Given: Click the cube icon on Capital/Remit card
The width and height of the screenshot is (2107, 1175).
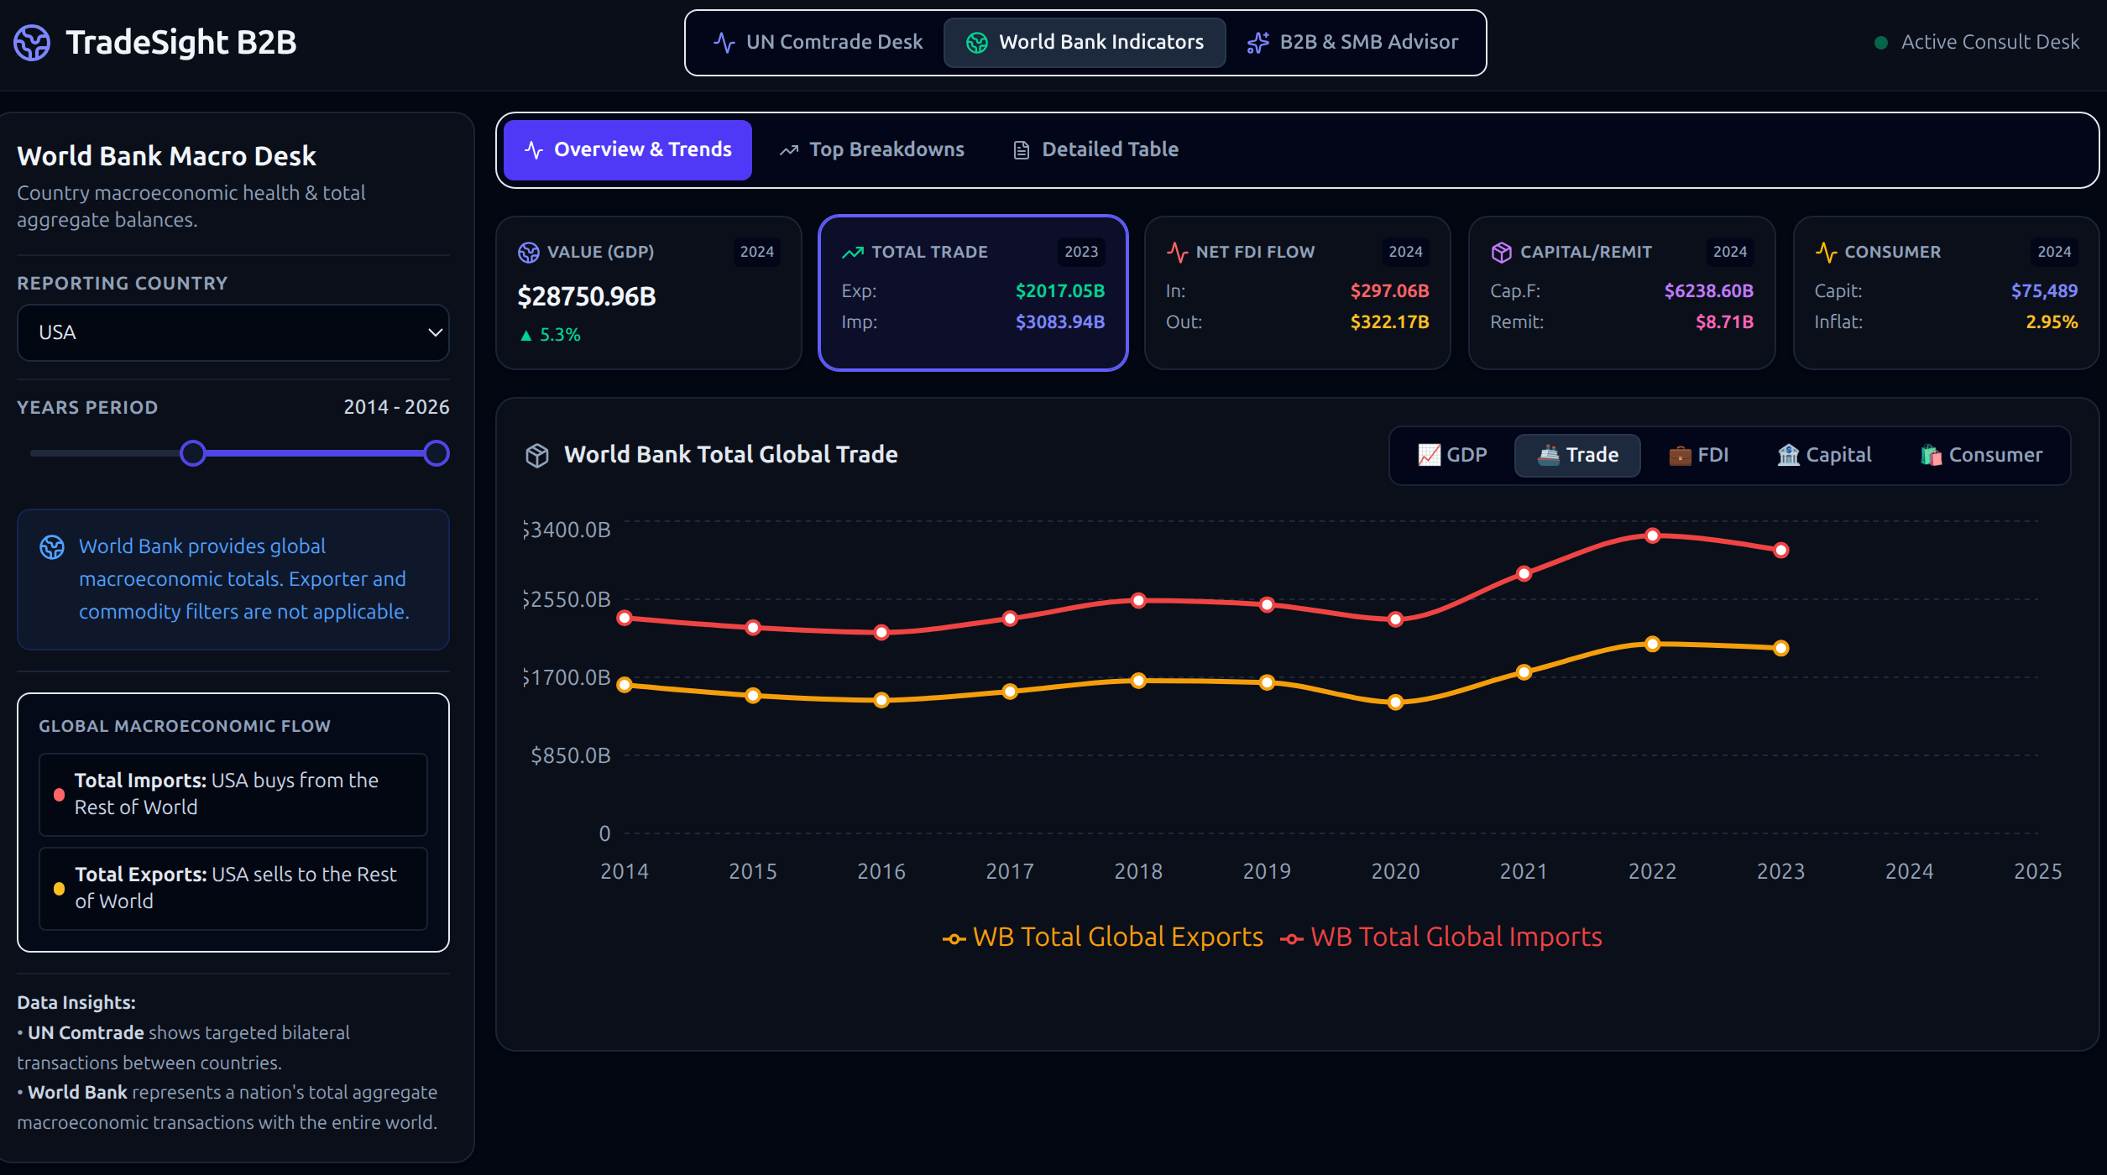Looking at the screenshot, I should (x=1501, y=252).
